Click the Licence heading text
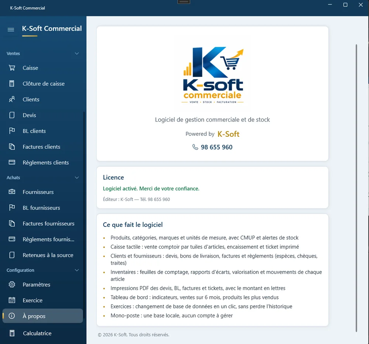The height and width of the screenshot is (344, 369). point(113,177)
